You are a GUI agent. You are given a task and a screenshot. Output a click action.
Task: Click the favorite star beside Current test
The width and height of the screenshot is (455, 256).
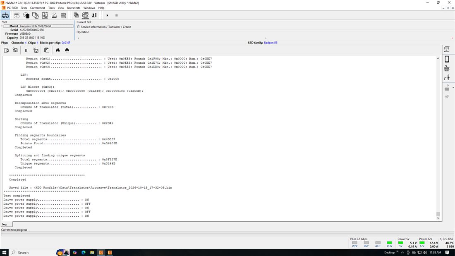coord(78,26)
